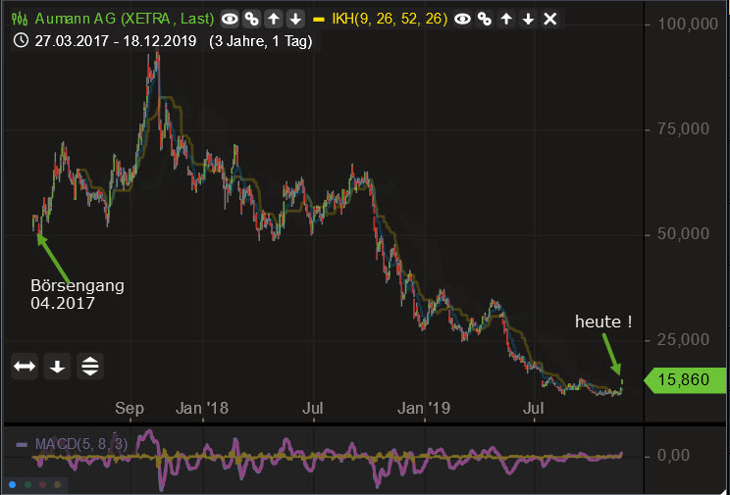The image size is (730, 495).
Task: Click the chart type icon beside Aumann AG
Action: [x=19, y=19]
